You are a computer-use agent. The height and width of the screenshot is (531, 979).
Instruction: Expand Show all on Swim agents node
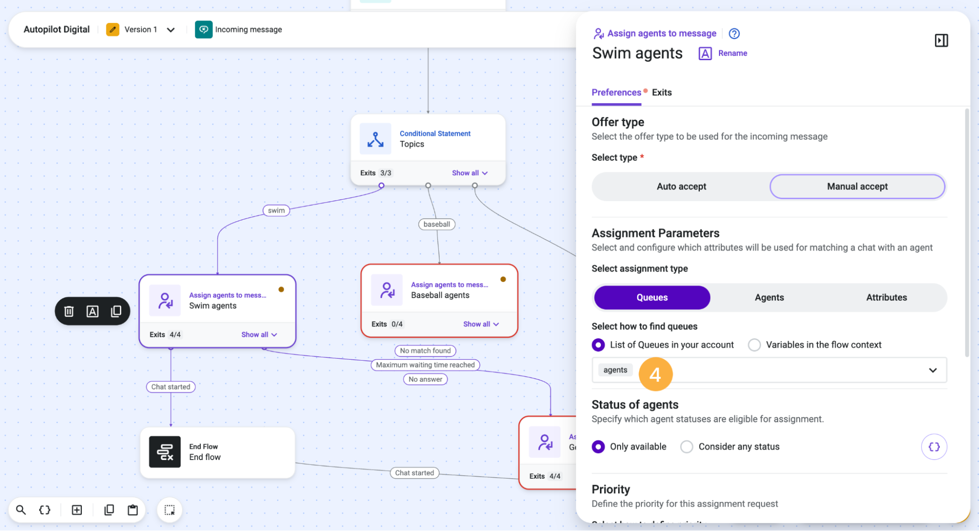(x=259, y=335)
